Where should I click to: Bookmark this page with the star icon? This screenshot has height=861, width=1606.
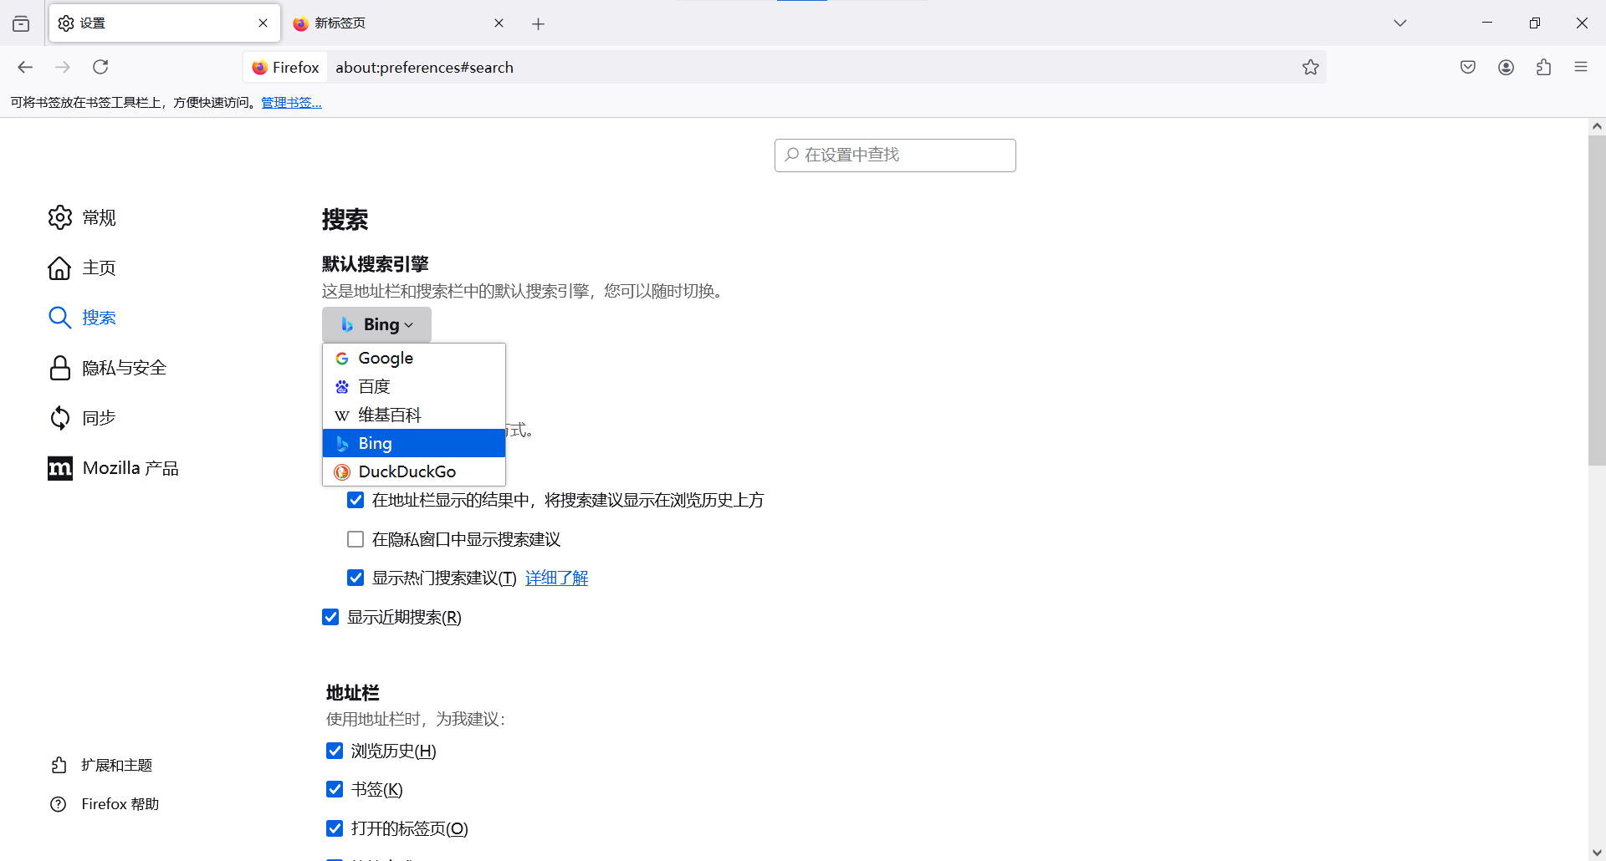1310,67
